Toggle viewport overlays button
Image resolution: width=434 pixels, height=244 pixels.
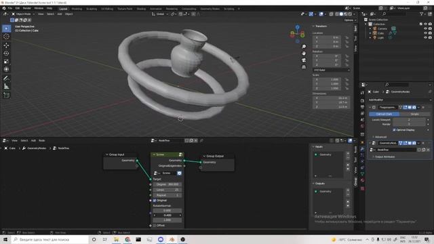click(321, 14)
